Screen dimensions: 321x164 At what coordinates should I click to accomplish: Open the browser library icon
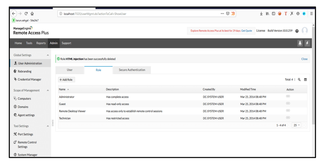[267, 14]
